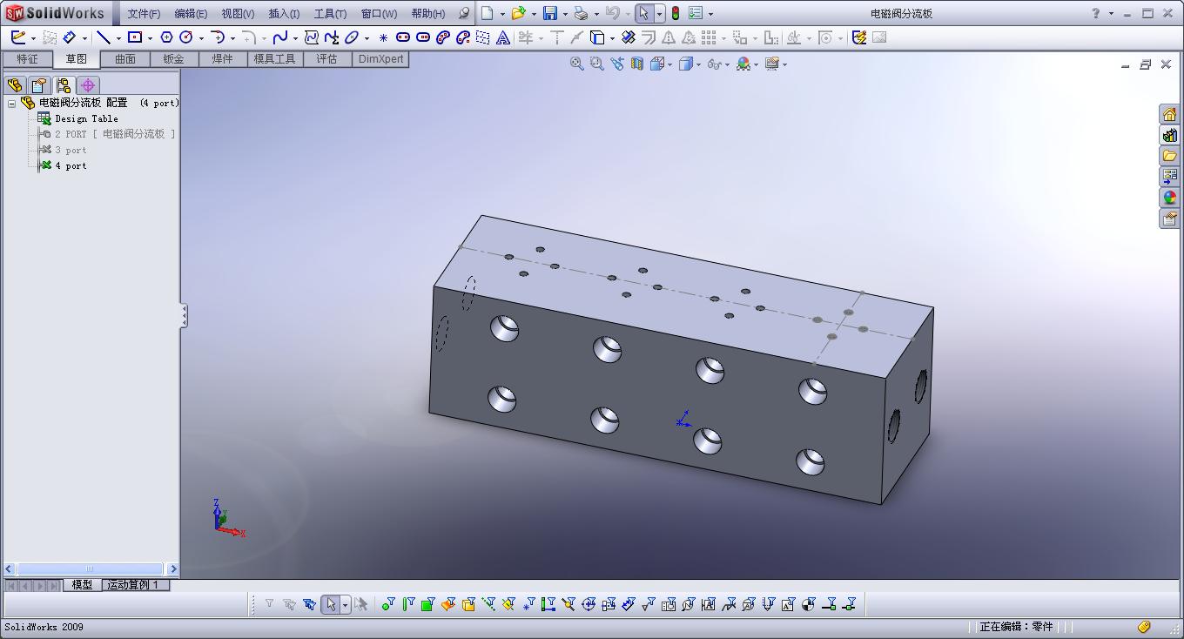This screenshot has width=1184, height=639.
Task: Open the Appearances color ball pane icon
Action: tap(1169, 198)
